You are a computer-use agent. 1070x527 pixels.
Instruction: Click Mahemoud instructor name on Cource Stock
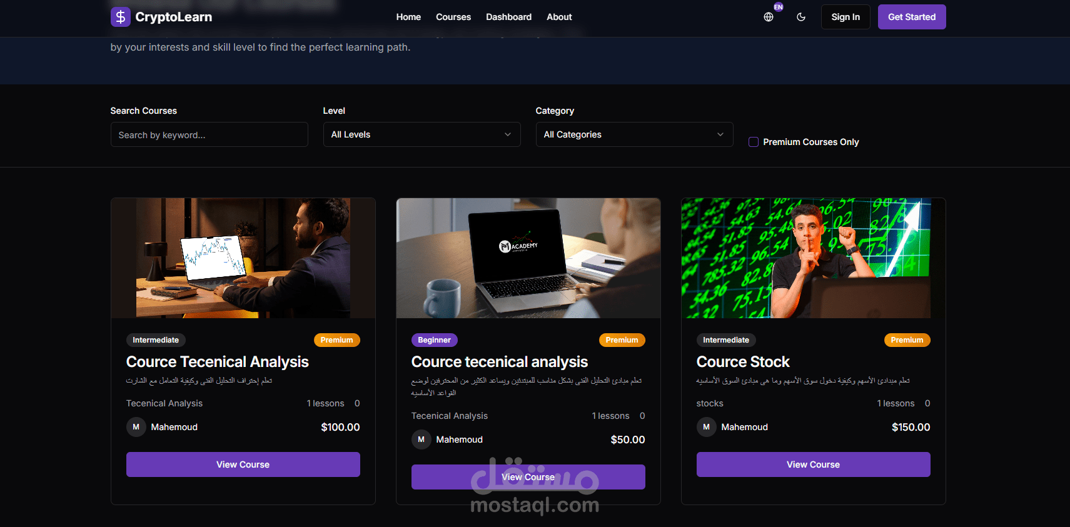(x=745, y=427)
